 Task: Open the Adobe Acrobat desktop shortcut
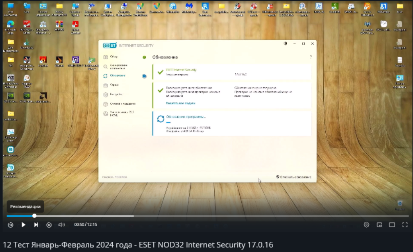tap(75, 27)
